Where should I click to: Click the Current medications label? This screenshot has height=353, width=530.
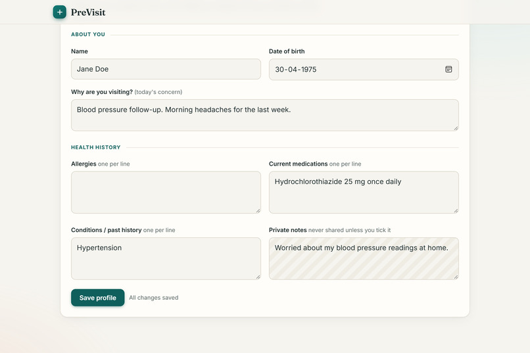click(298, 164)
